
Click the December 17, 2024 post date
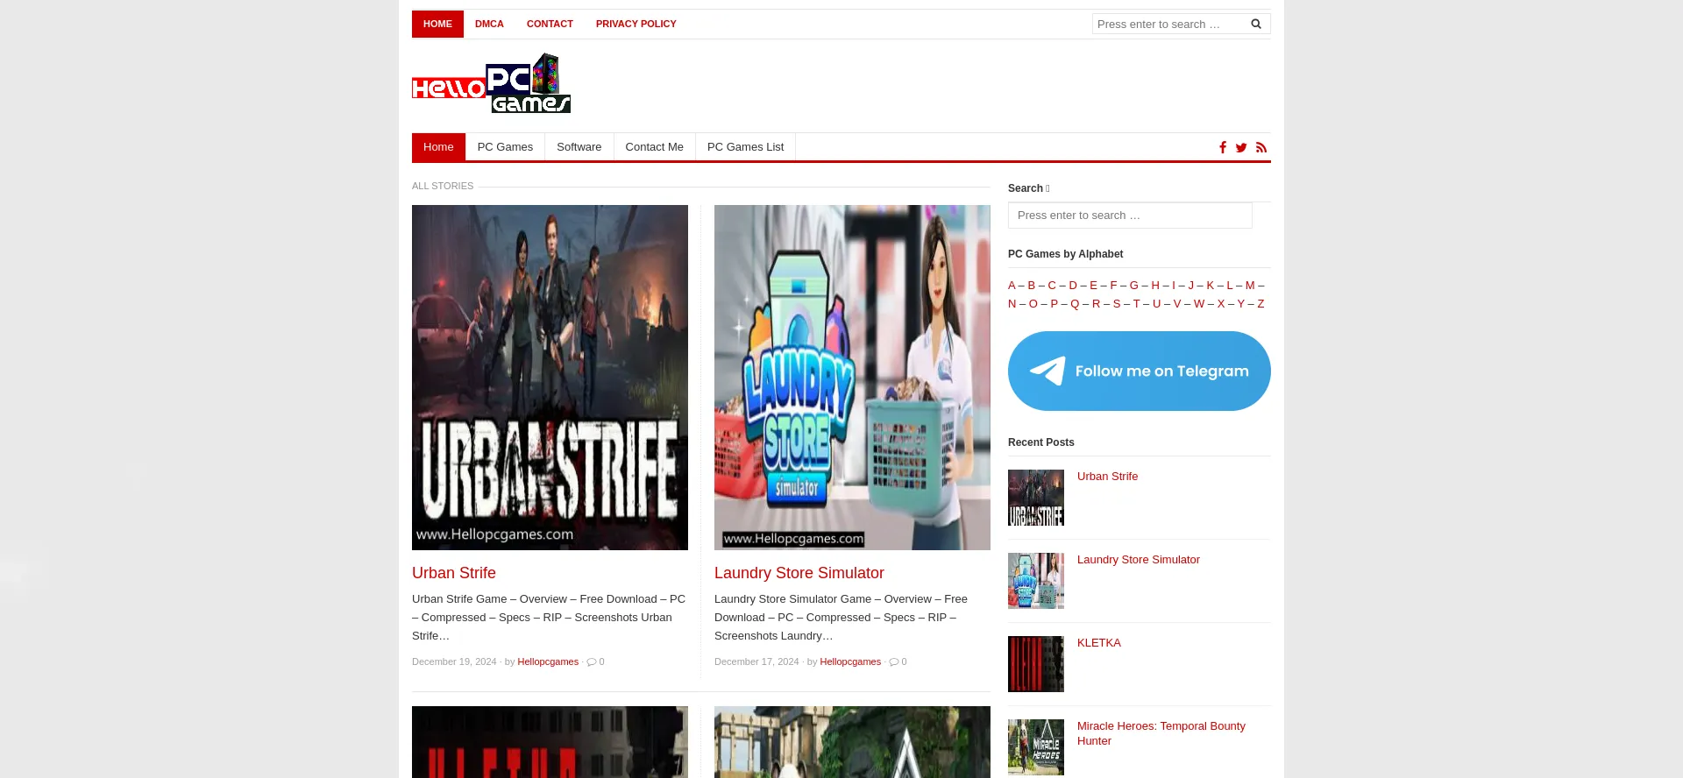[756, 661]
